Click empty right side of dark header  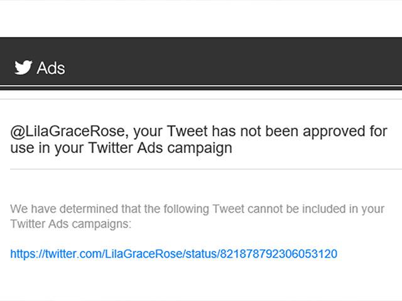(283, 61)
